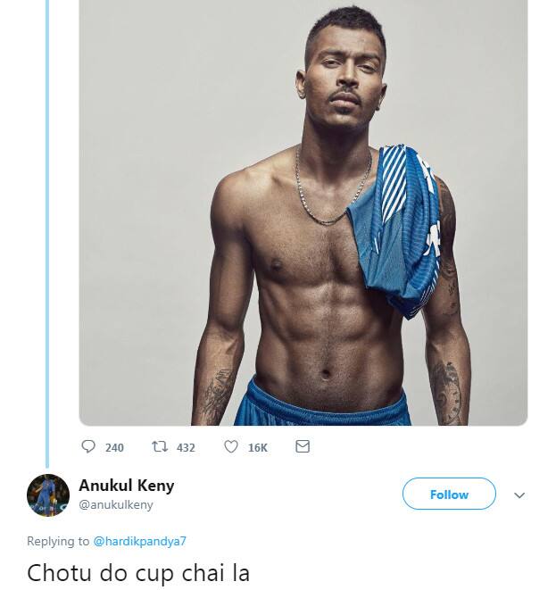Screen dimensions: 556x590
Task: Open the @hardikpandya7 mention link
Action: (140, 541)
